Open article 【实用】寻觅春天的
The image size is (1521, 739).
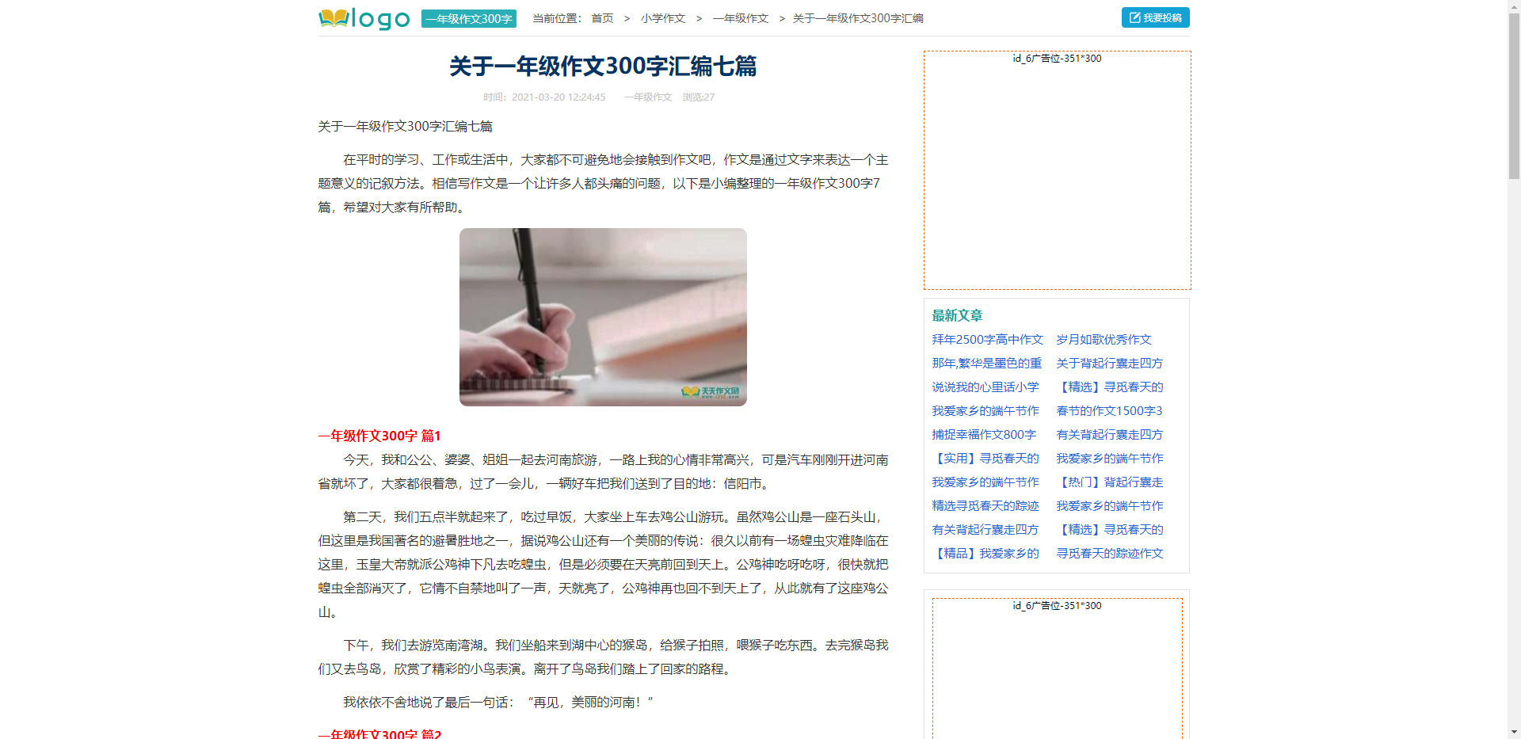coord(985,459)
